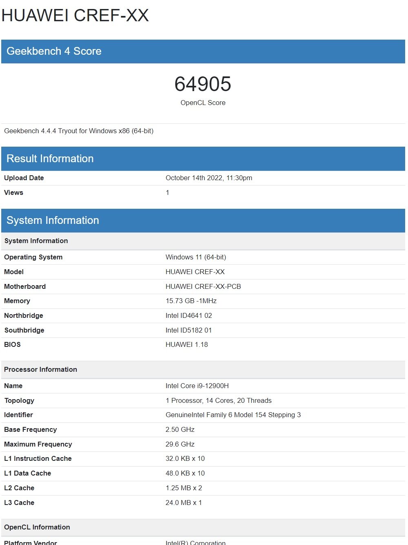
Task: Click the processor "Name" row label
Action: (x=13, y=386)
